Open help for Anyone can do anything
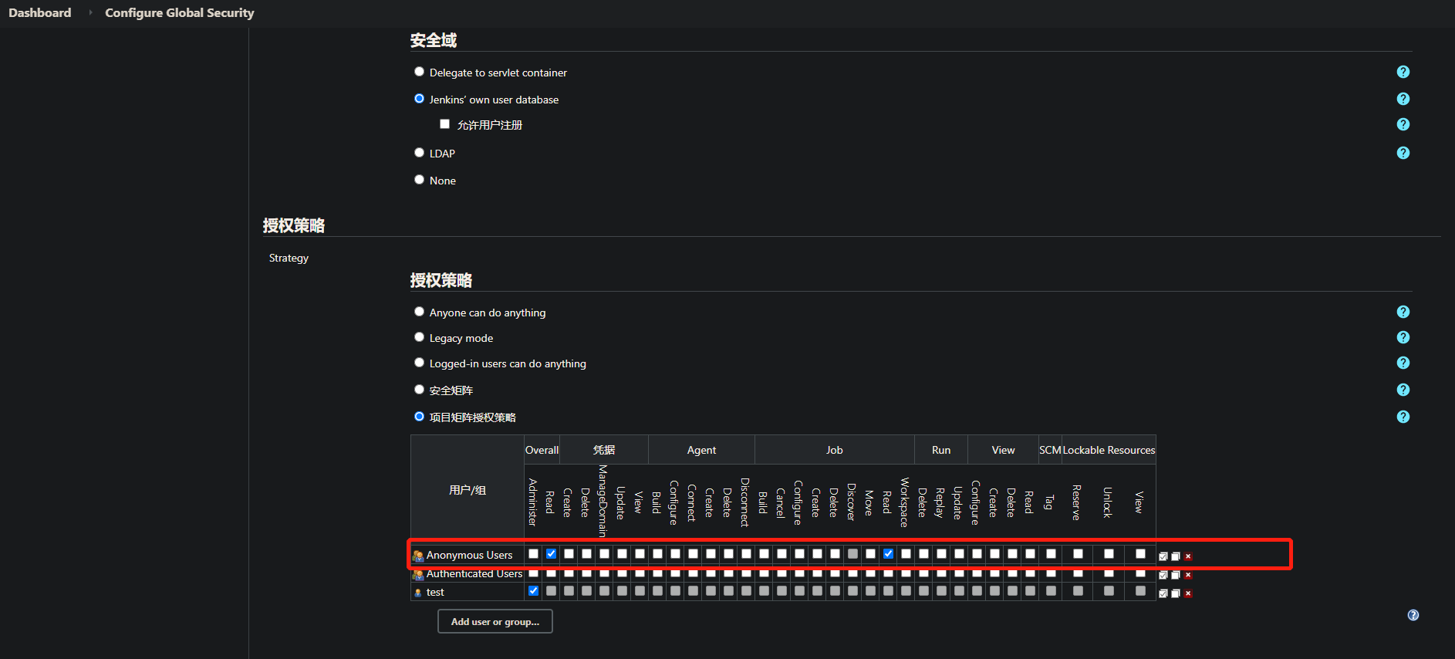Viewport: 1455px width, 659px height. click(x=1403, y=312)
